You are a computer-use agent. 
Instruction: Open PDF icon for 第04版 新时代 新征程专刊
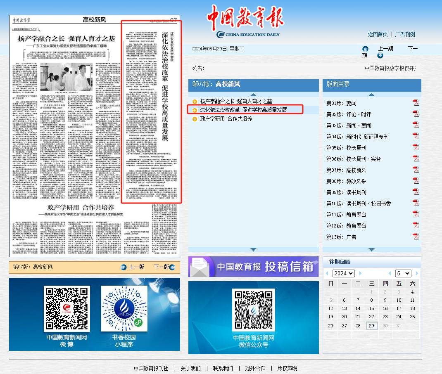click(416, 136)
